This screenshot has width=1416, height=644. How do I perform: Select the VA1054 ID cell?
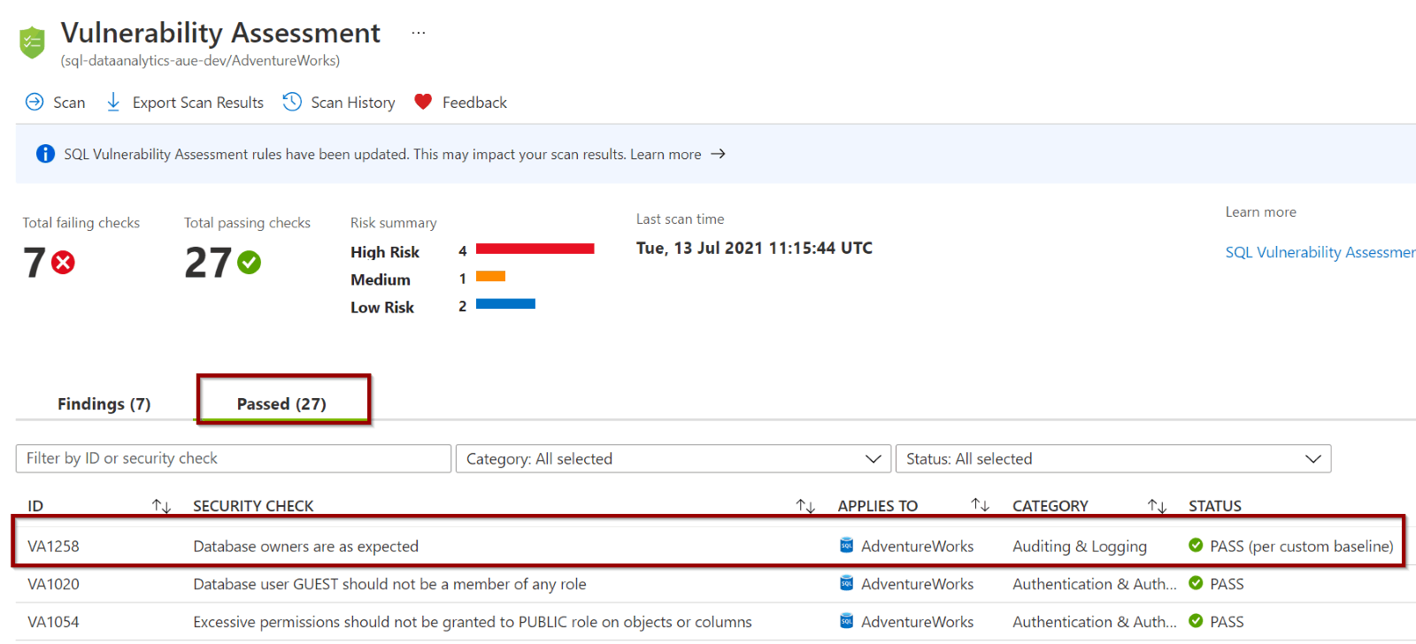coord(53,623)
